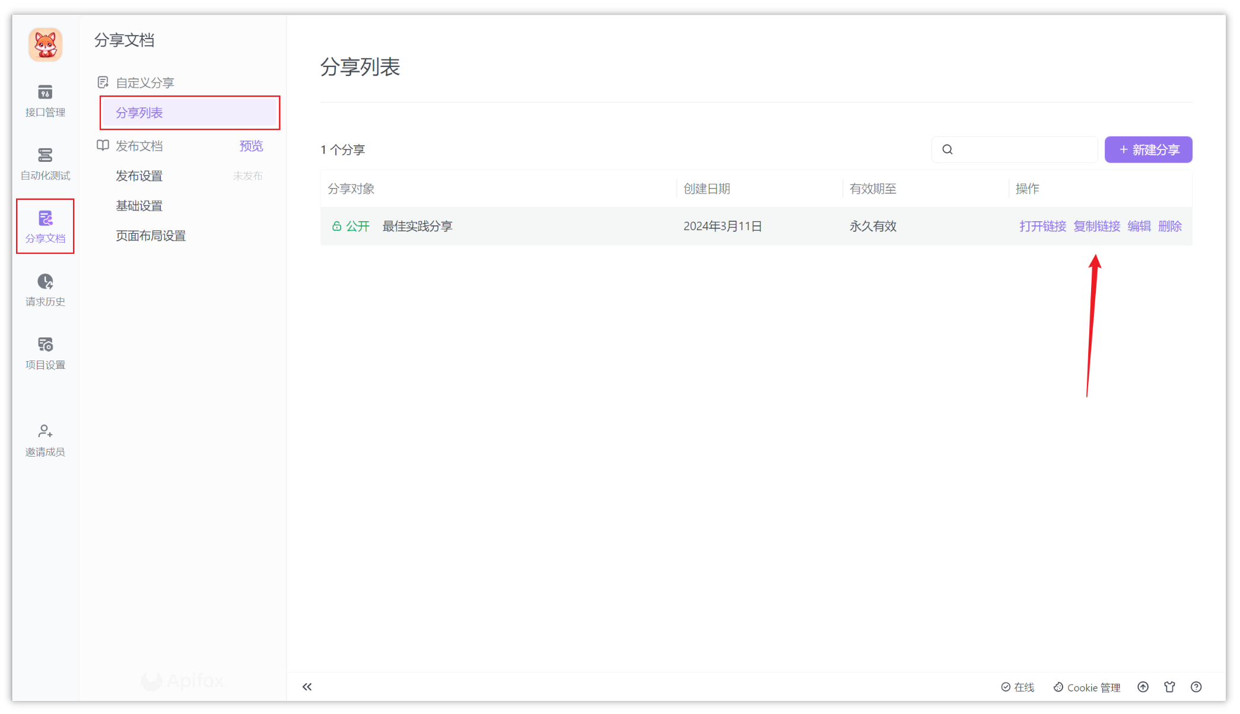Click the 邀请成员 sidebar icon
1240x714 pixels.
pyautogui.click(x=44, y=440)
